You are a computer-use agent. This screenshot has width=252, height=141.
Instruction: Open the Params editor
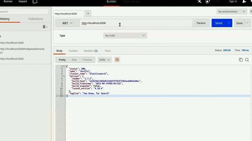(x=201, y=23)
